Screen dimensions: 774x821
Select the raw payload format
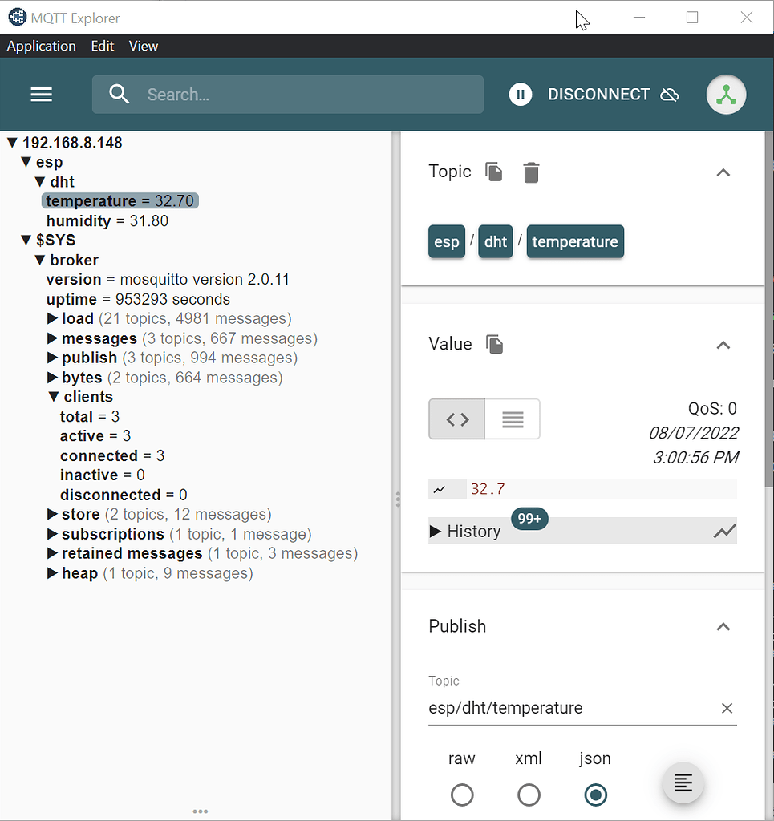pyautogui.click(x=462, y=795)
